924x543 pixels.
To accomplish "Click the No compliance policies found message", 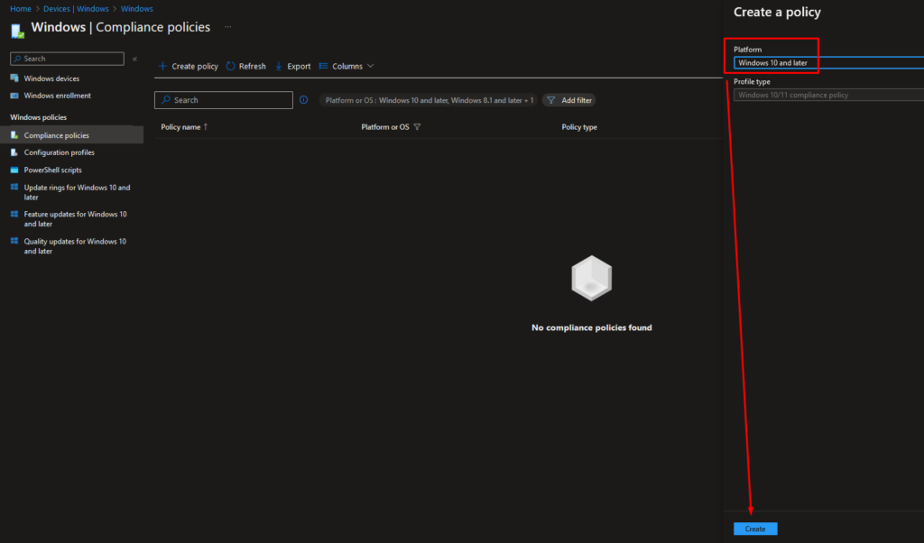I will point(592,327).
